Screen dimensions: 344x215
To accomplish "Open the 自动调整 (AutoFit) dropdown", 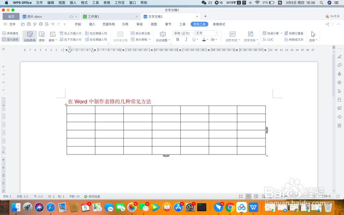I will [x=163, y=36].
